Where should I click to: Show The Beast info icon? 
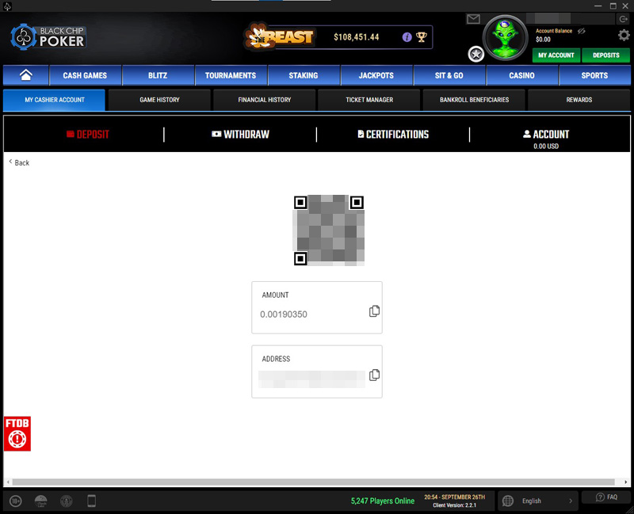coord(407,37)
